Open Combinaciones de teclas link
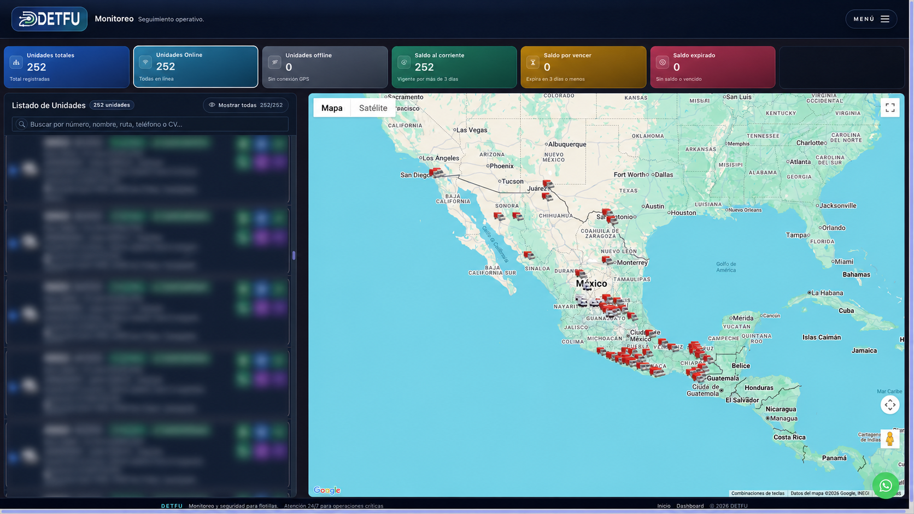 (758, 493)
